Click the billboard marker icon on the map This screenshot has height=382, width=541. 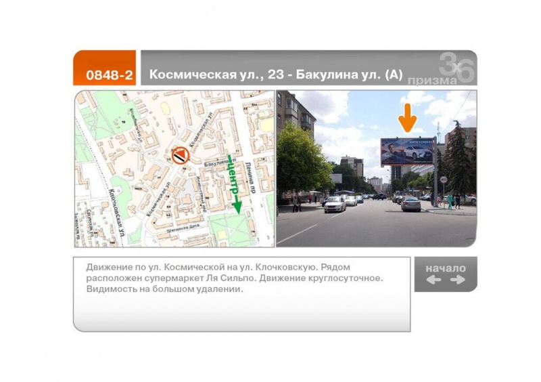179,155
